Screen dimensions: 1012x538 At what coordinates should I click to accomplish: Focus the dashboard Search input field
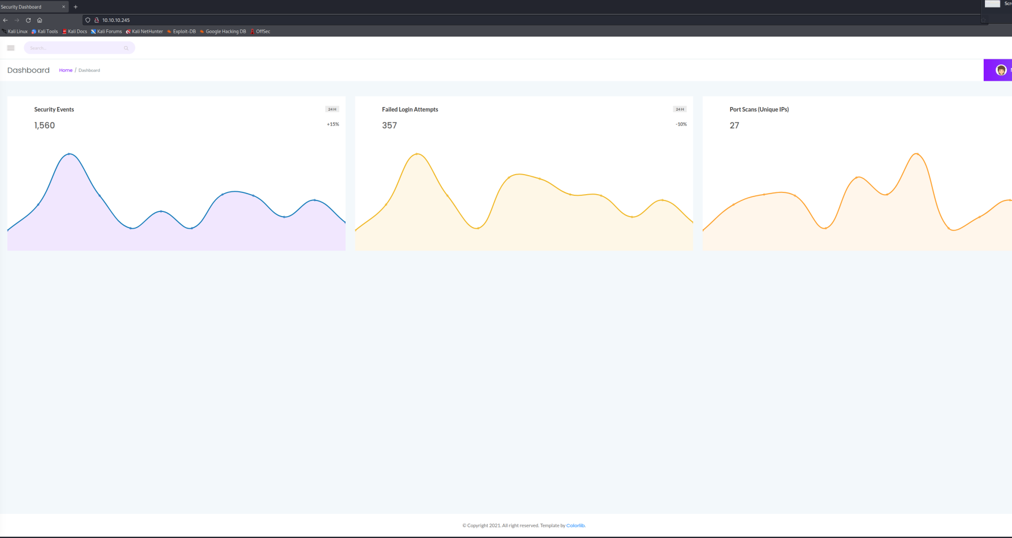pyautogui.click(x=75, y=48)
